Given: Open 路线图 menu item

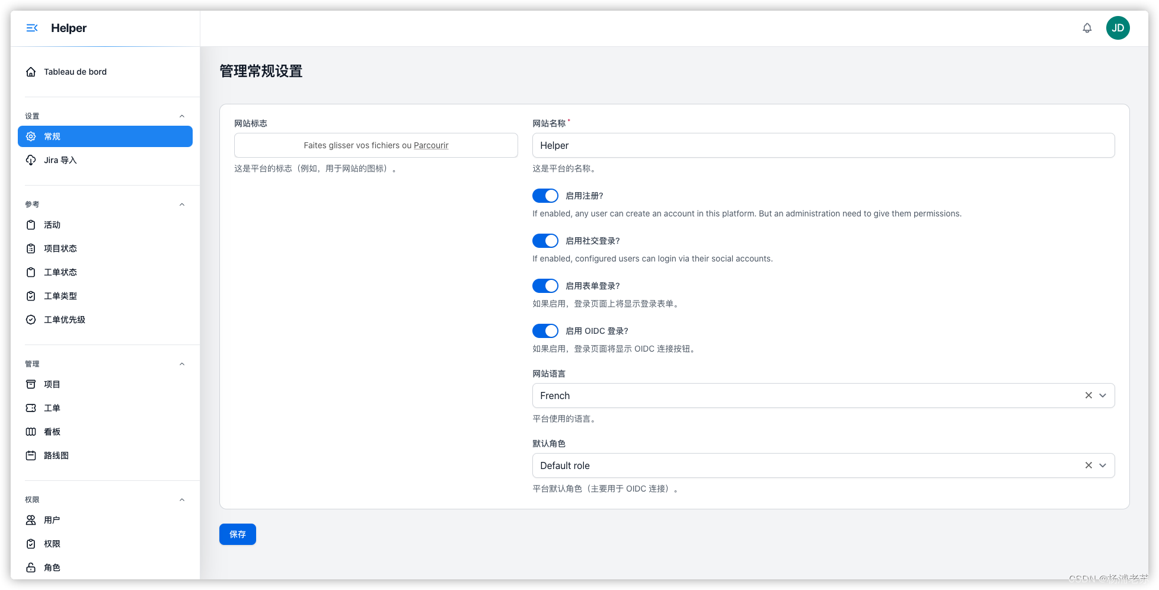Looking at the screenshot, I should [105, 455].
